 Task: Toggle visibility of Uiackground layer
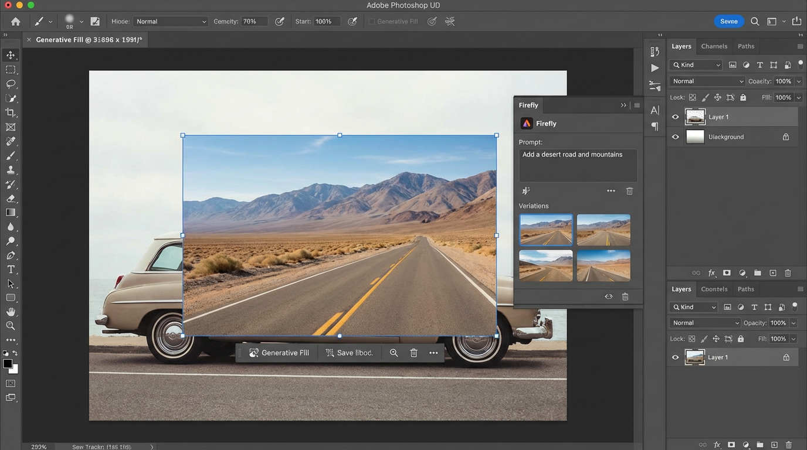(x=675, y=137)
